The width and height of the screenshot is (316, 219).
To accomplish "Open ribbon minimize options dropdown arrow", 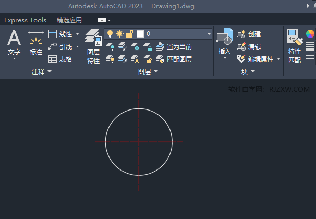I will pos(109,20).
